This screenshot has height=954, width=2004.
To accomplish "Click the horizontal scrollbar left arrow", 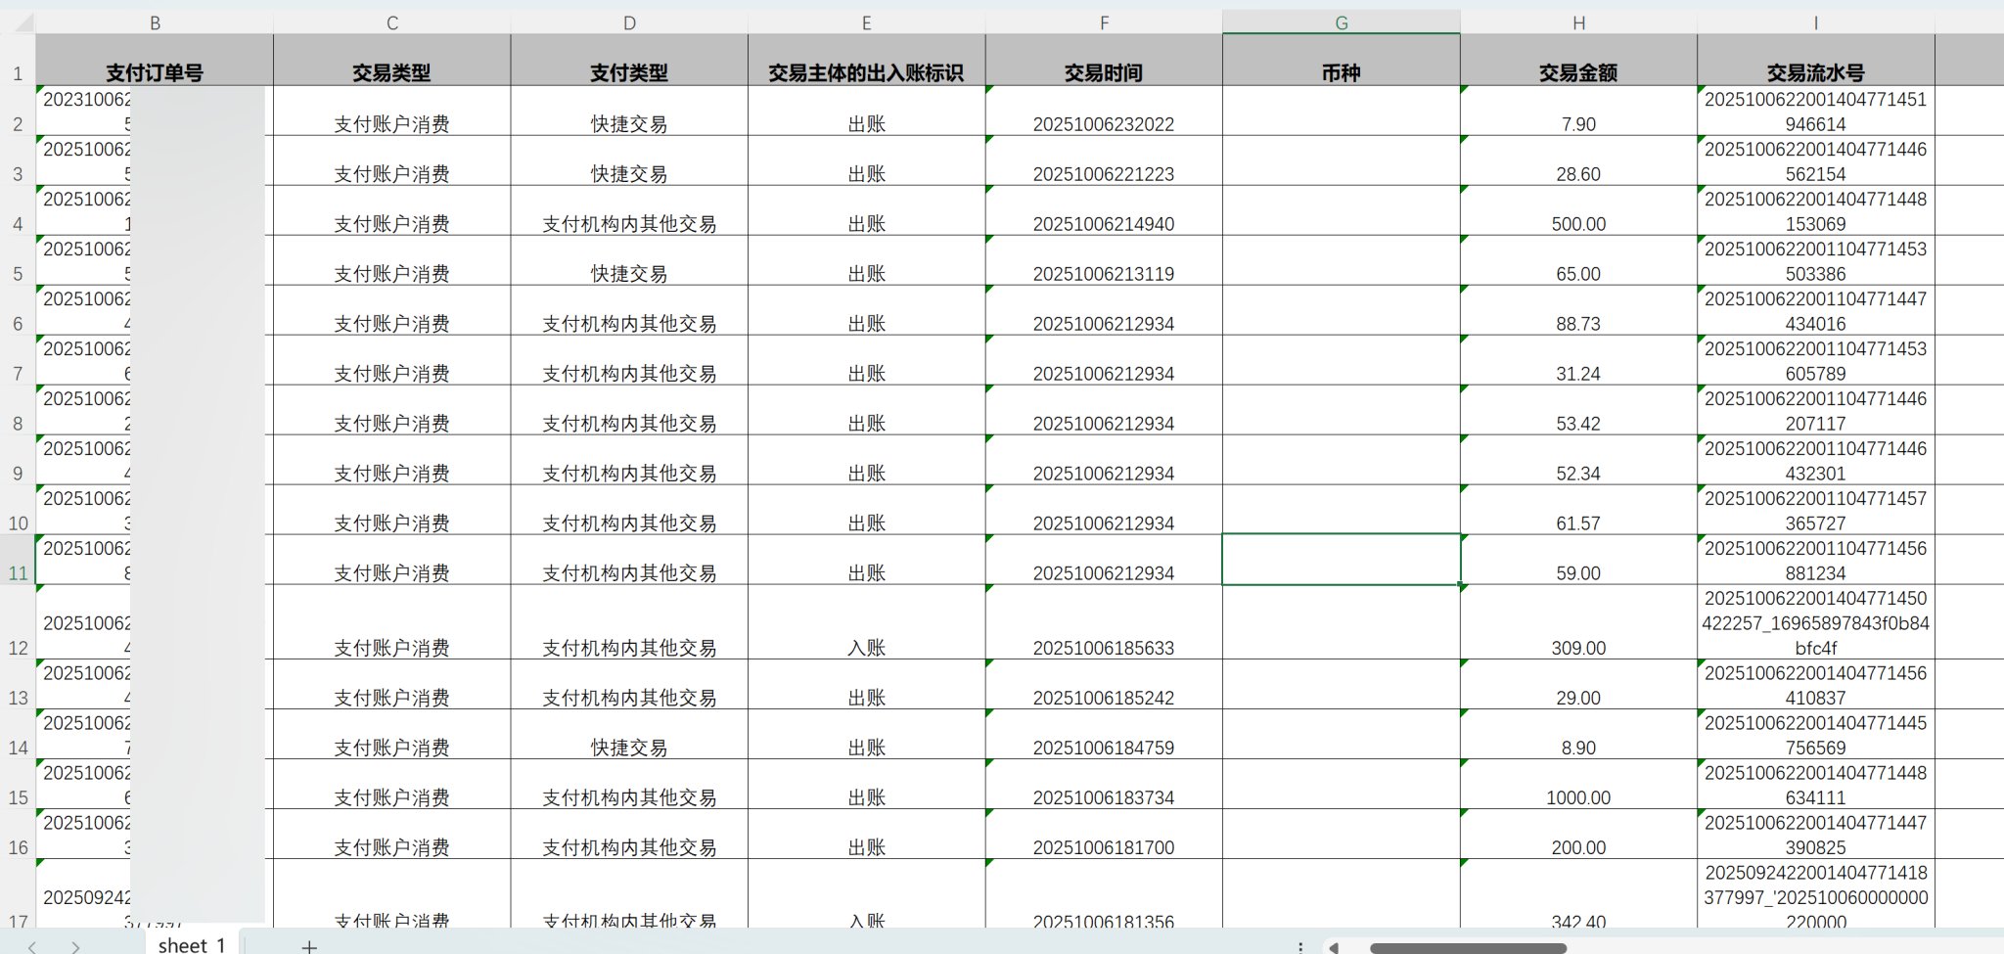I will (x=1333, y=946).
